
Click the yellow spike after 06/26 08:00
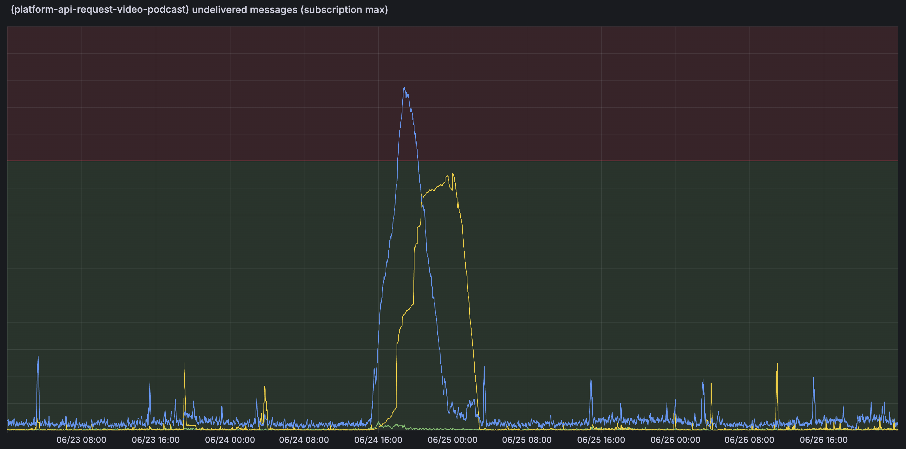(x=777, y=363)
